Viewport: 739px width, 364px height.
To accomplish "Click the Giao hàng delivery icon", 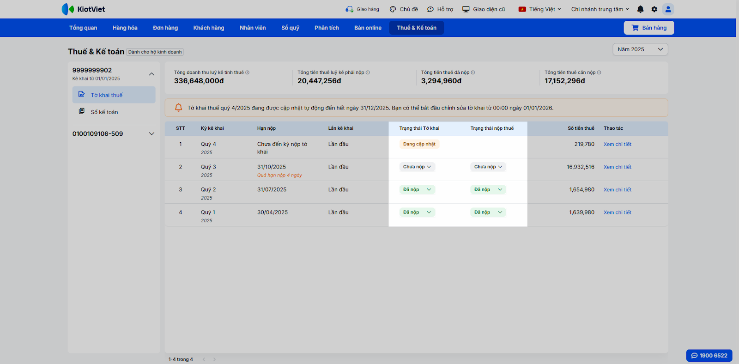I will [349, 9].
